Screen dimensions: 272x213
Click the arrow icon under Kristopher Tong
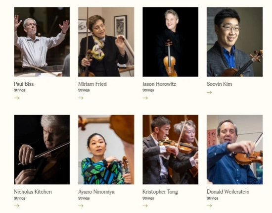coord(145,206)
